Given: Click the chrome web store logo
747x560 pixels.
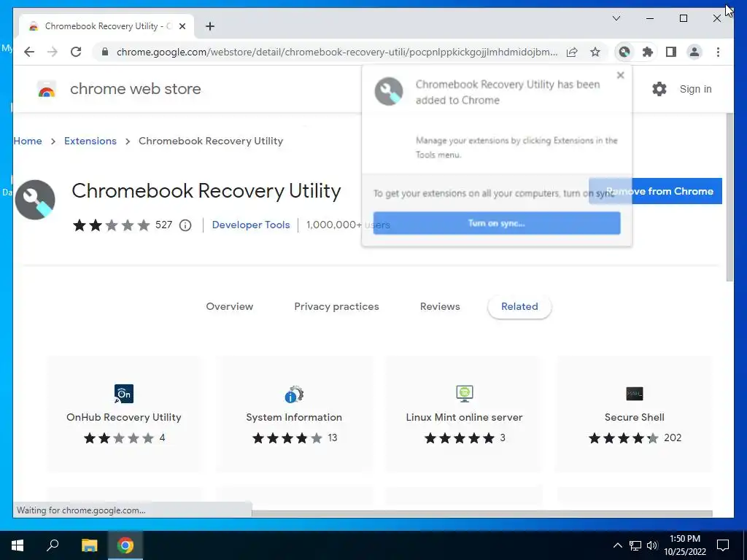Looking at the screenshot, I should (46, 89).
